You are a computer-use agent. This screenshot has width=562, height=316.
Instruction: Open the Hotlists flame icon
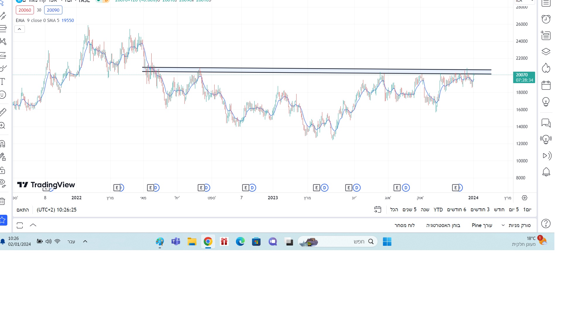click(546, 68)
